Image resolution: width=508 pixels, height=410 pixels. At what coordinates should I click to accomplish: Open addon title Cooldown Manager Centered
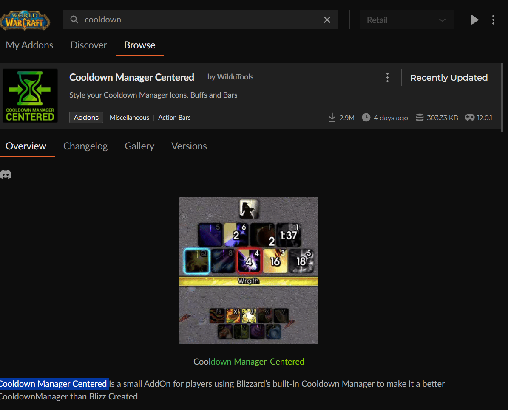(131, 77)
